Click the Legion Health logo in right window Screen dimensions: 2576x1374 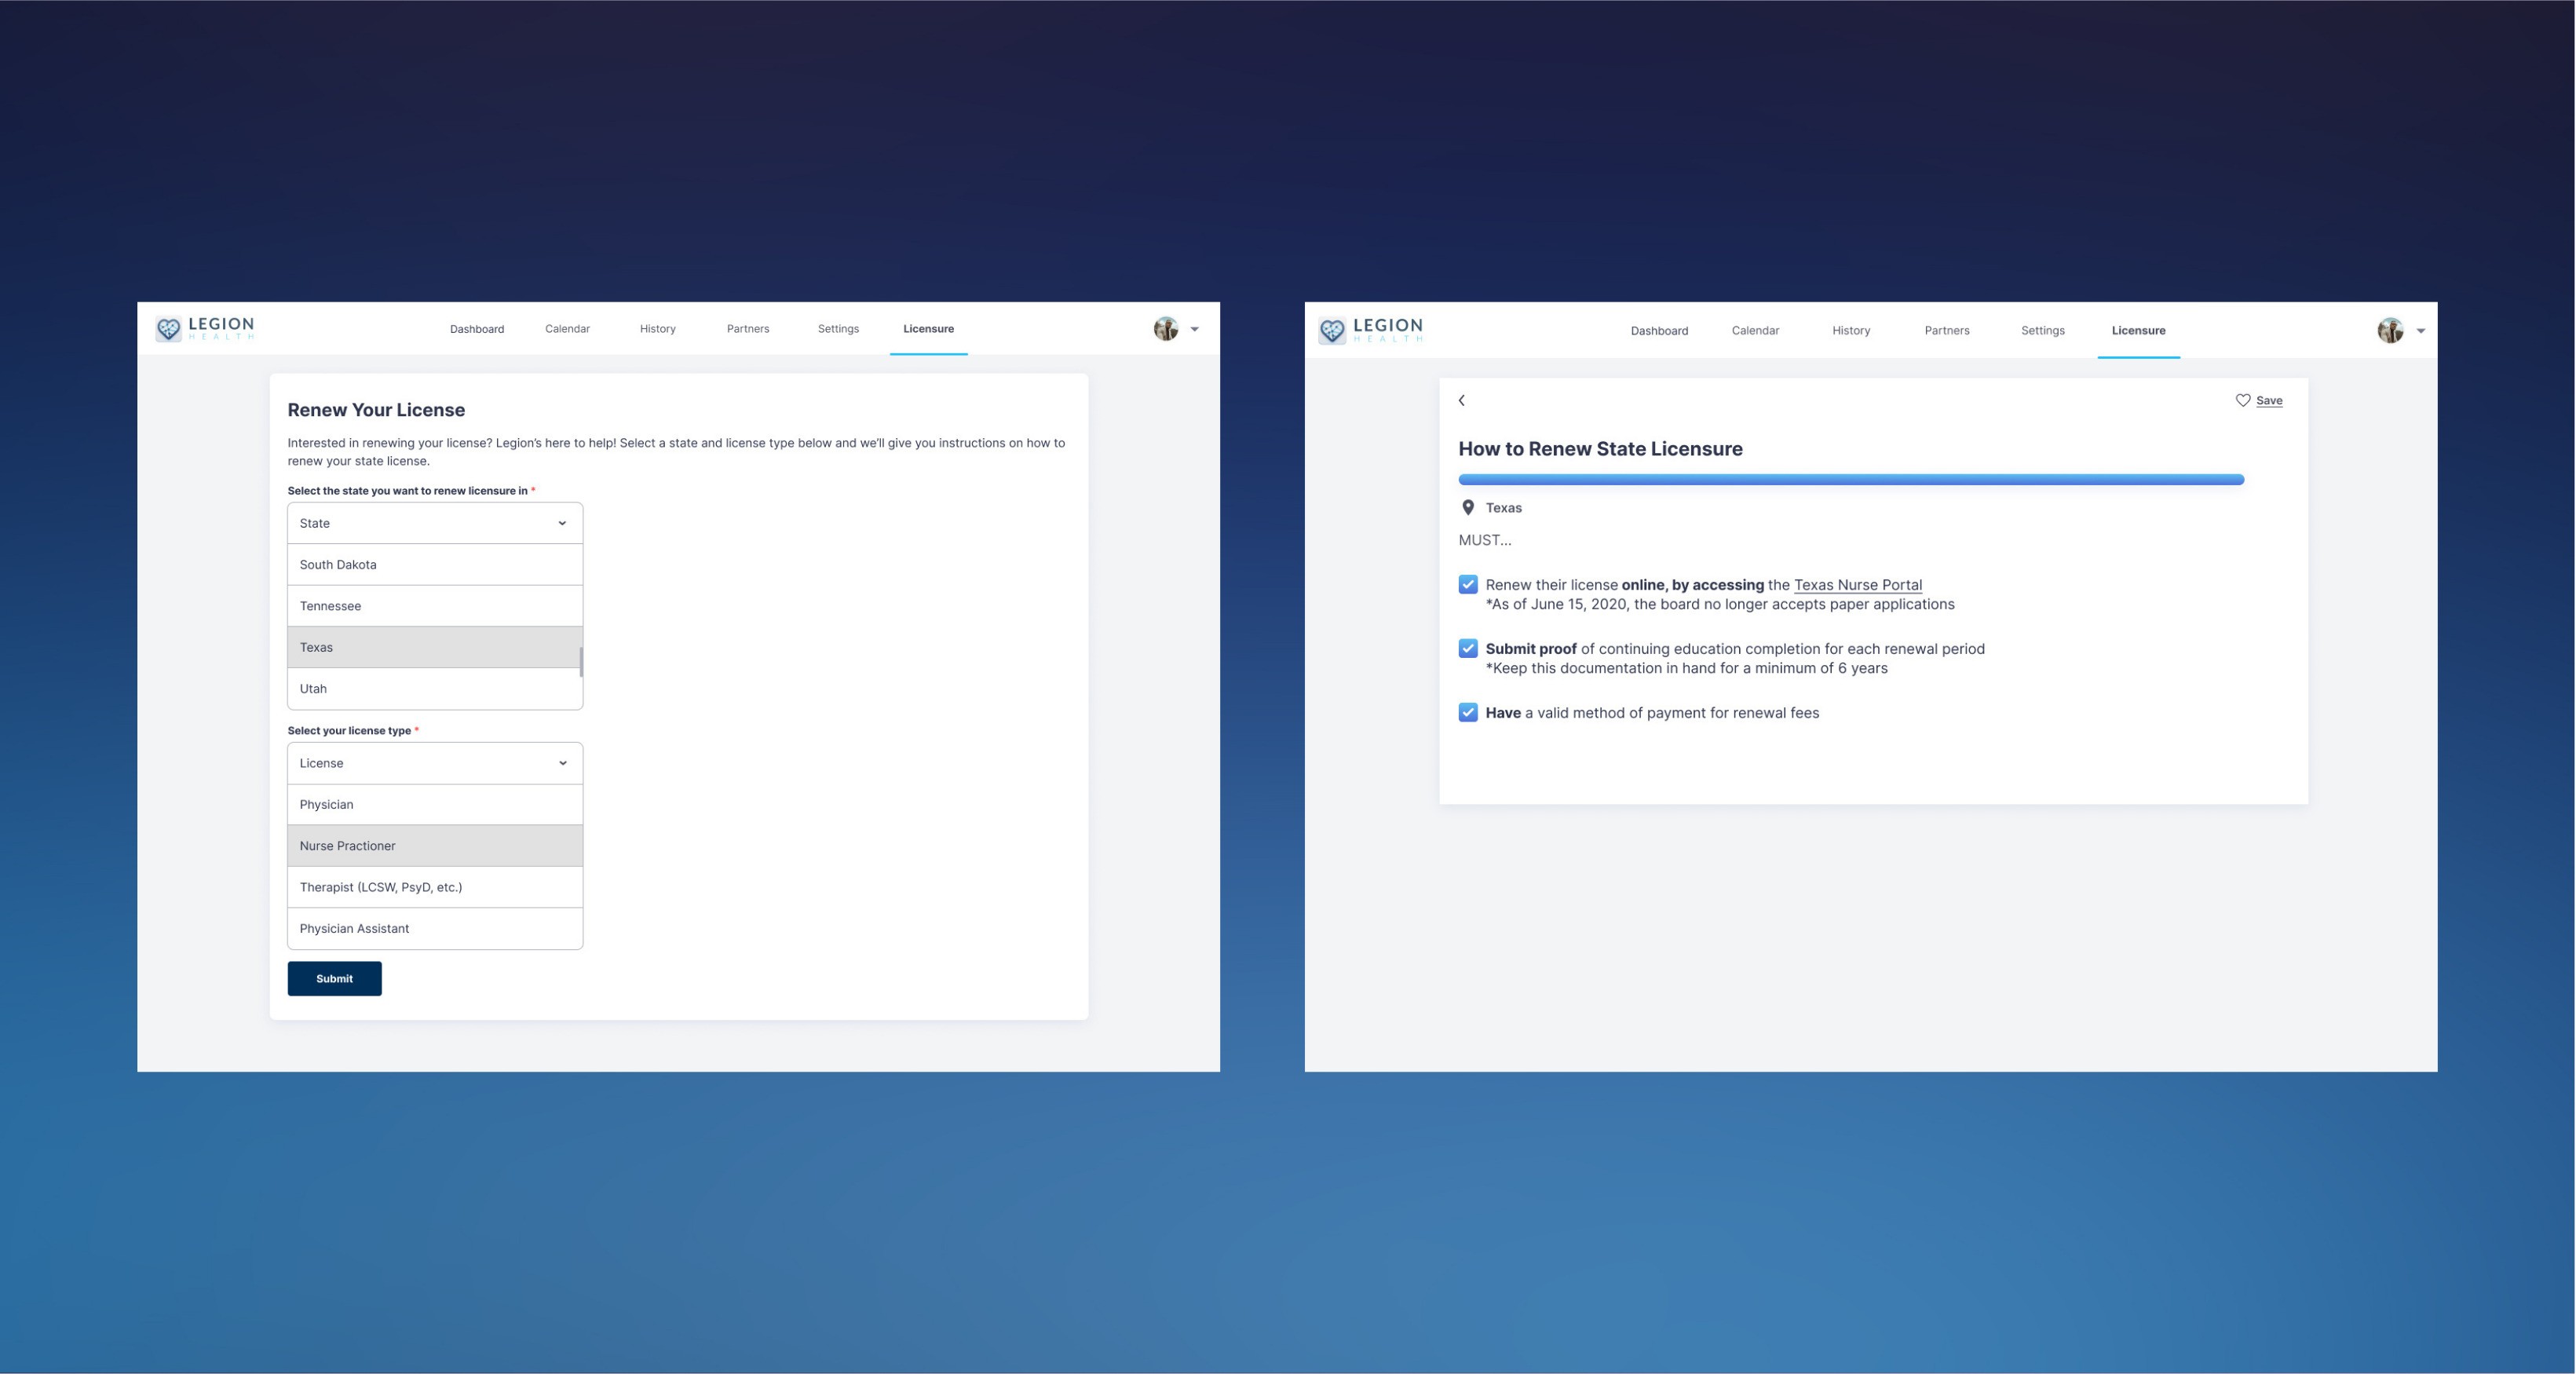1371,330
